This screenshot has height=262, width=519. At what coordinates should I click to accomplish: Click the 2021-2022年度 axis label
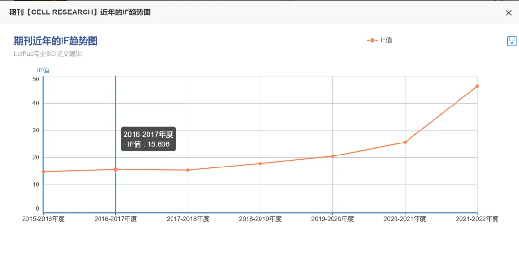[x=477, y=219]
